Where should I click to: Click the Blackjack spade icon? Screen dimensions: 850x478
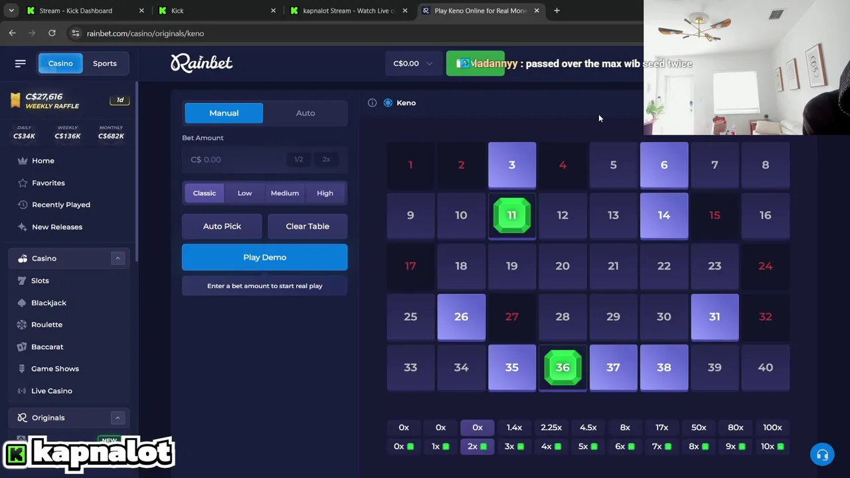click(x=22, y=303)
